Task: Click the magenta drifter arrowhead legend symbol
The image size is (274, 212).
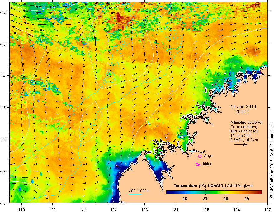Action: click(198, 164)
